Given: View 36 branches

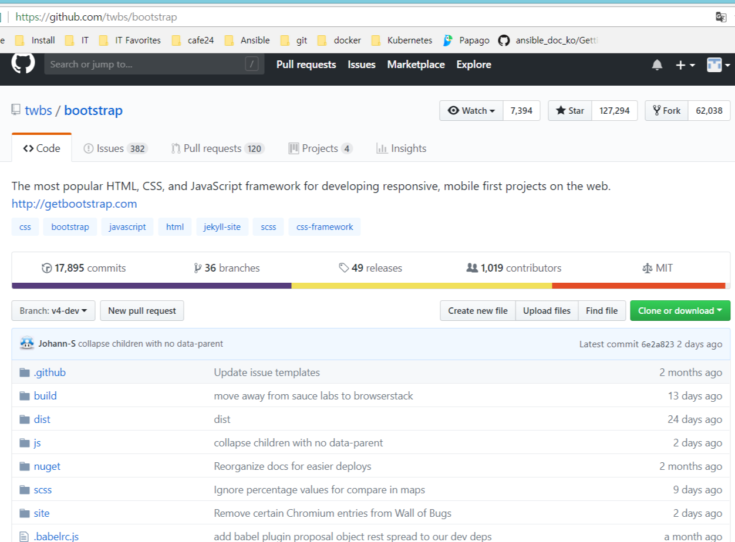Looking at the screenshot, I should click(x=227, y=268).
